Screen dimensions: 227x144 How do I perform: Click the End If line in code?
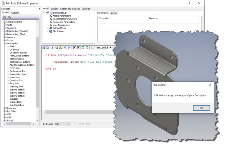pos(51,69)
